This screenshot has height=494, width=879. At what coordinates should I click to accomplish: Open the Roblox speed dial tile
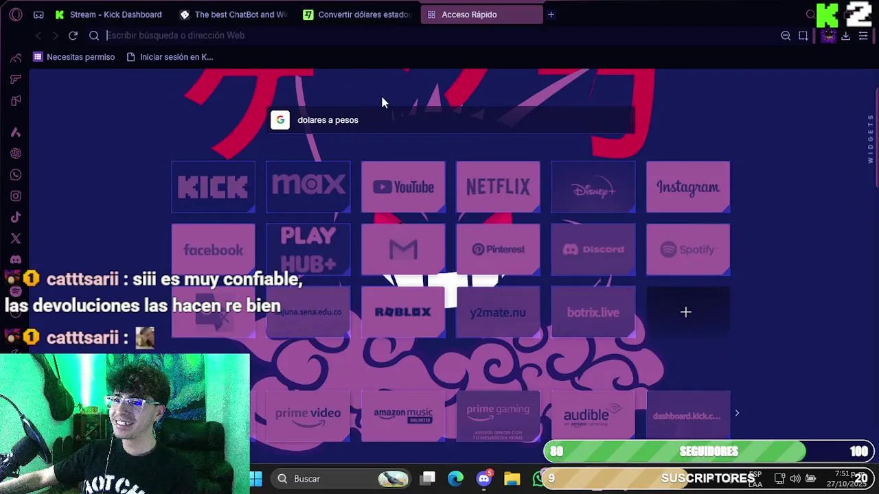click(403, 312)
